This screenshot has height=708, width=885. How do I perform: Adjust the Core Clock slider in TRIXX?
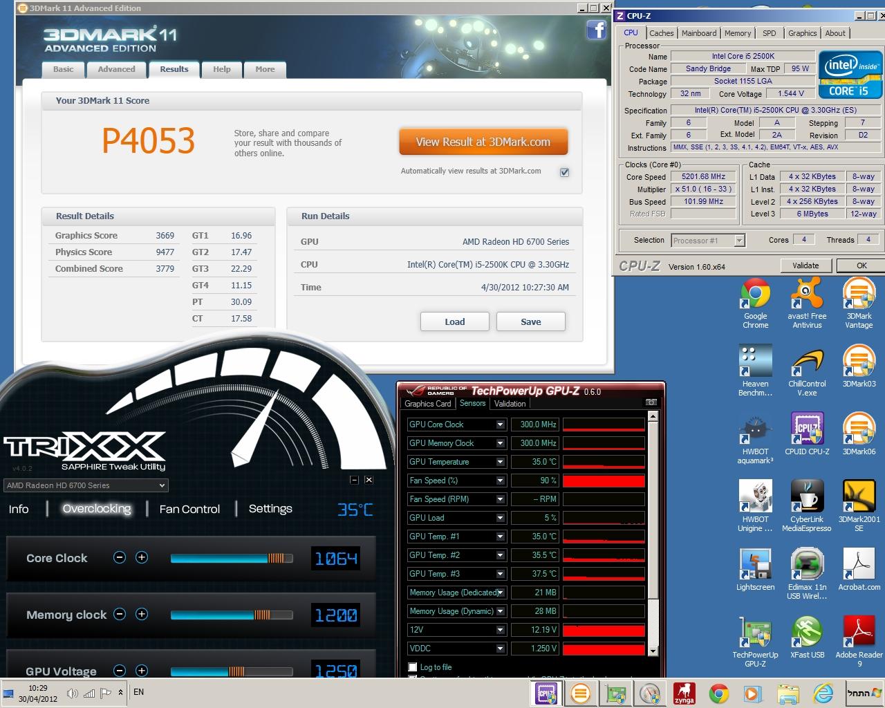(x=232, y=558)
